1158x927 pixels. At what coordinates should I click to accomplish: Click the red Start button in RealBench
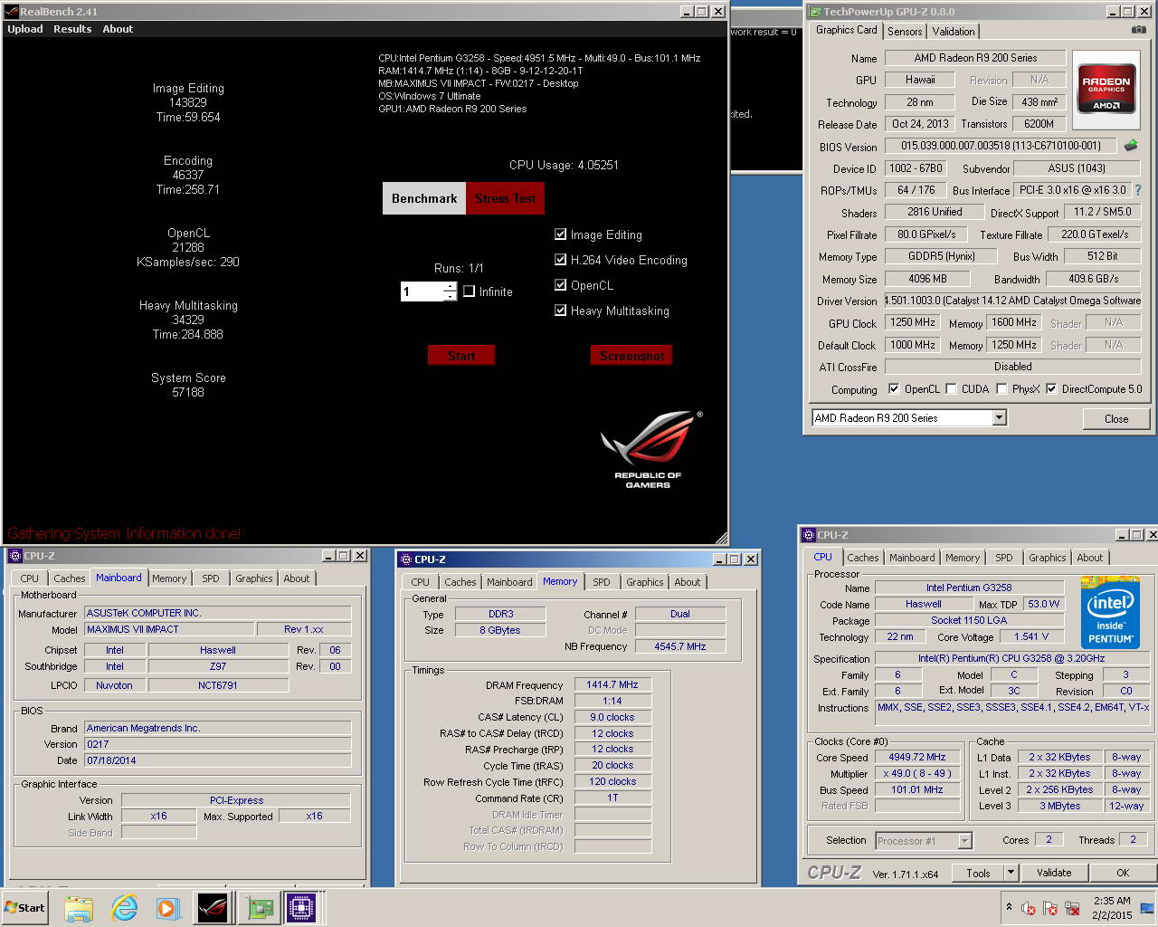[461, 356]
